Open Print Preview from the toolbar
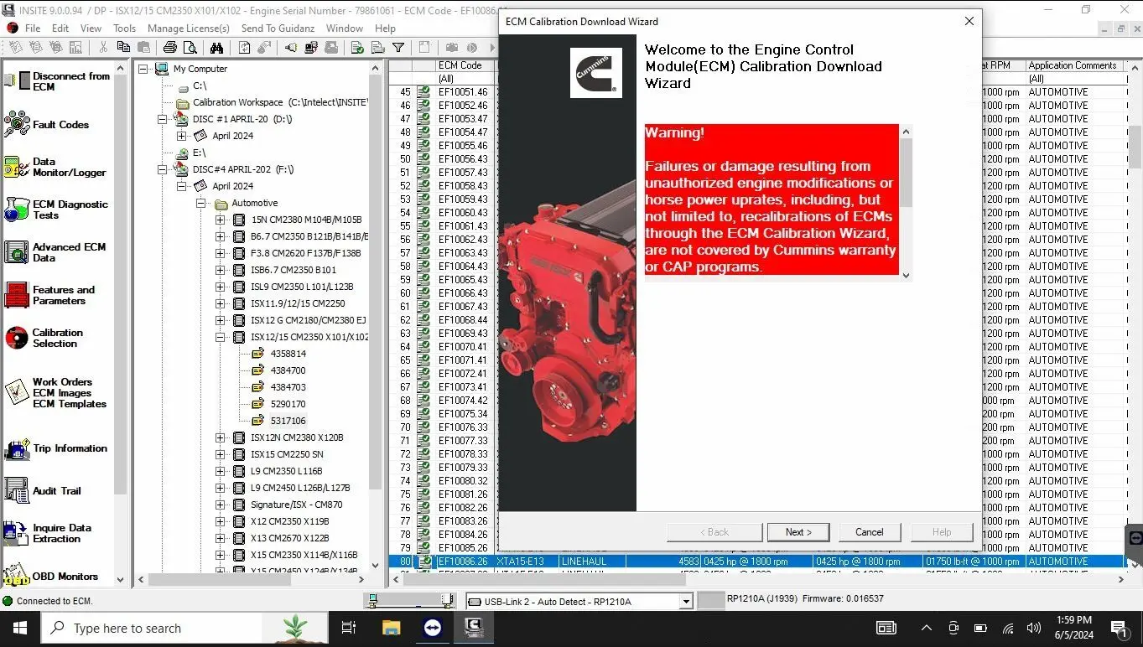The image size is (1143, 647). coord(190,48)
